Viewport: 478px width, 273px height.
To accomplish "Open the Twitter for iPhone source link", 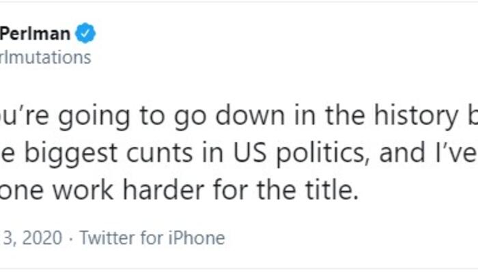I will point(152,238).
